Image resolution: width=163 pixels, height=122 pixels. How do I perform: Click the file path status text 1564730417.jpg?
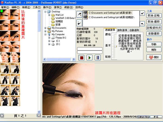point(89,117)
